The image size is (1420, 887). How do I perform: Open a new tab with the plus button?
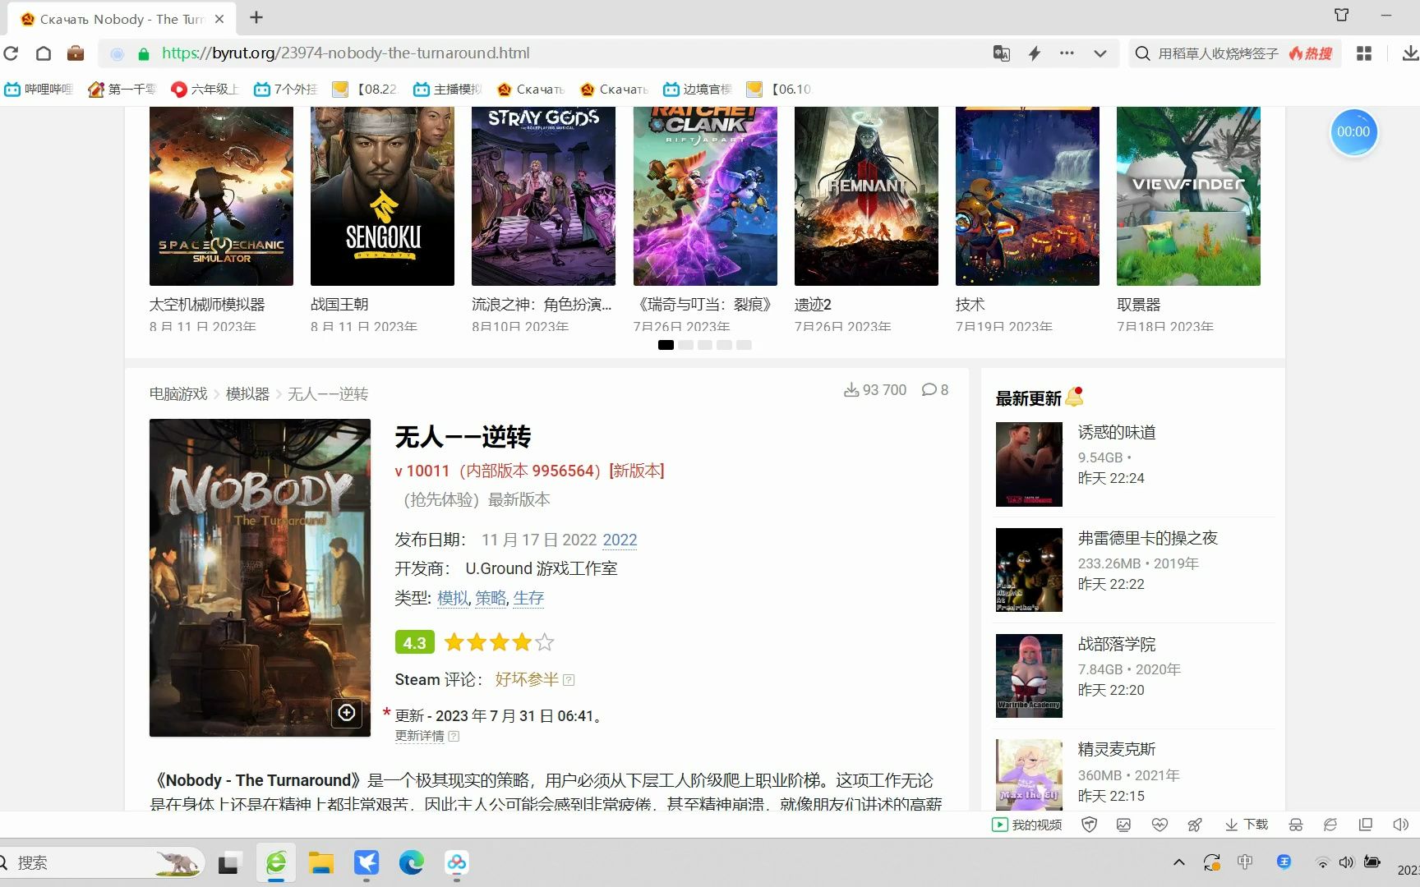point(256,17)
